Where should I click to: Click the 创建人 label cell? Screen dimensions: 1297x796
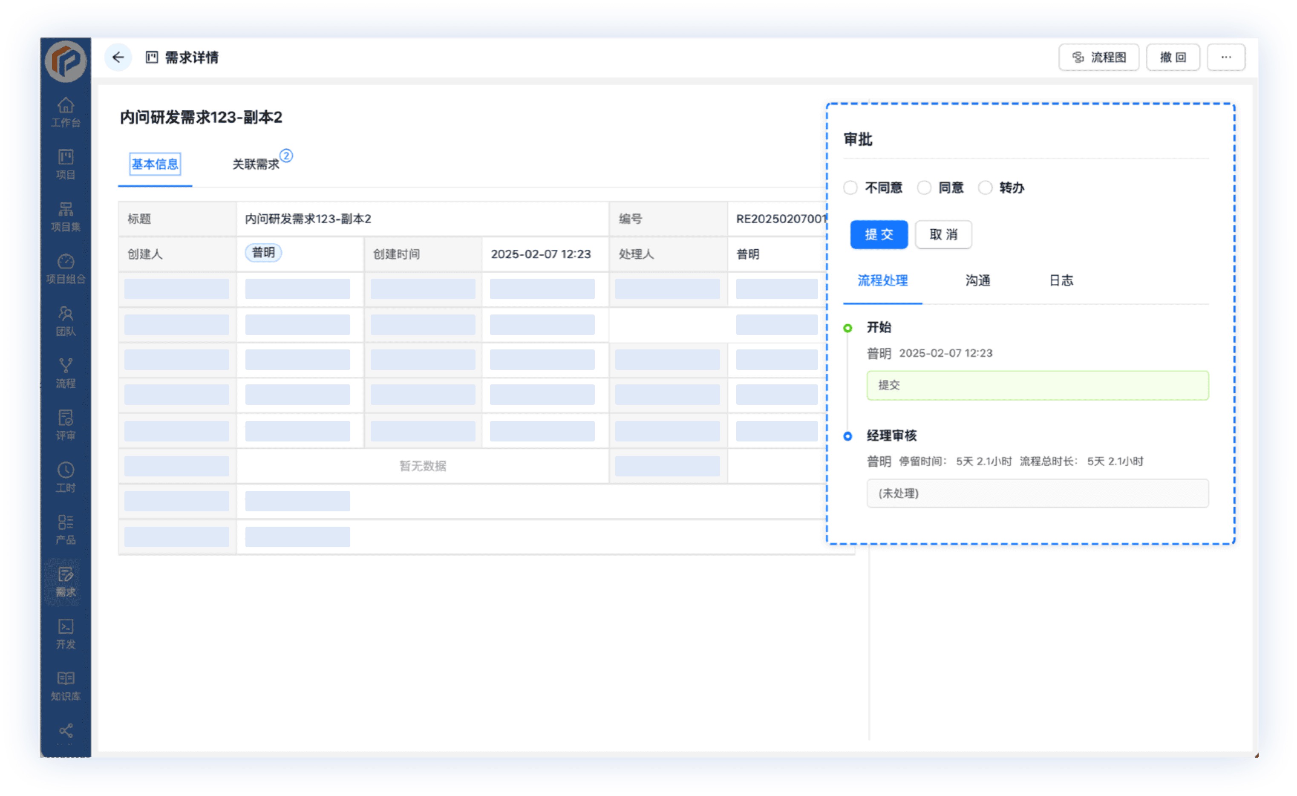[x=178, y=254]
